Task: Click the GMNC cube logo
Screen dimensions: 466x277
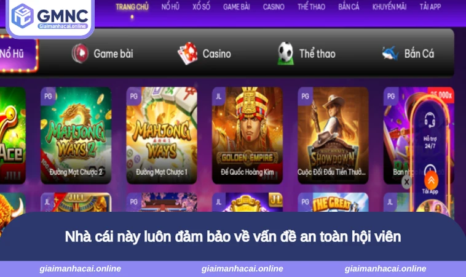Action: pos(22,16)
